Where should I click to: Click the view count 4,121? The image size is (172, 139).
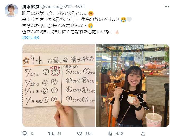click(x=120, y=134)
